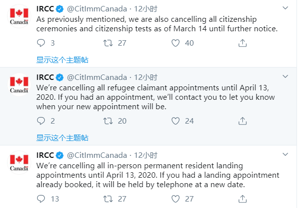Reply to the citizenship ceremonies tweet

point(41,43)
